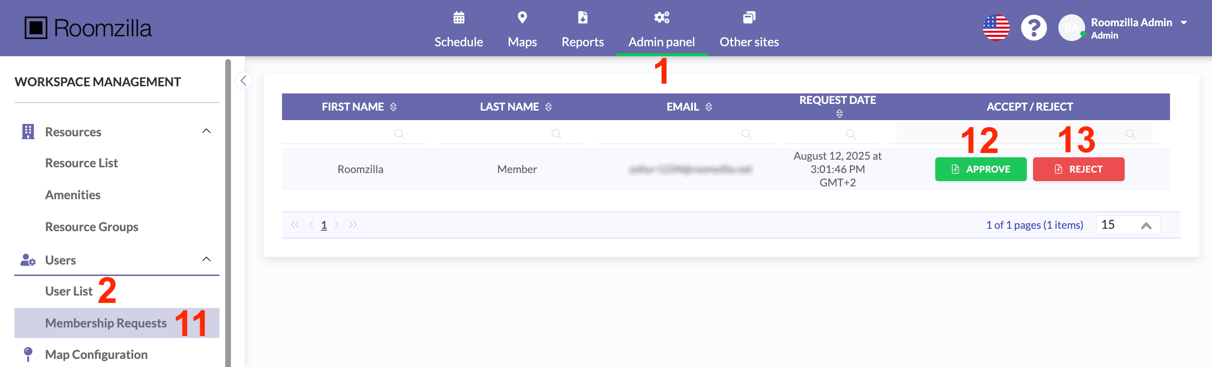Collapse the Resources section
This screenshot has height=367, width=1212.
206,132
